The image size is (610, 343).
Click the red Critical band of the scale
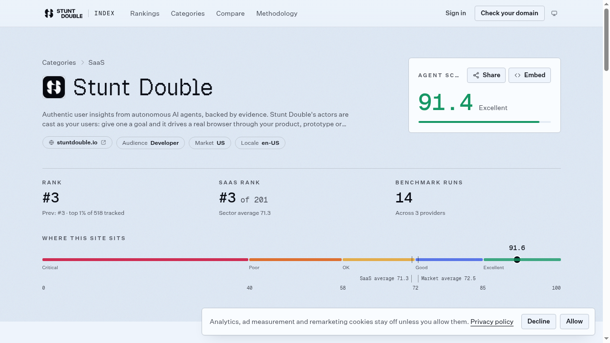pos(145,260)
